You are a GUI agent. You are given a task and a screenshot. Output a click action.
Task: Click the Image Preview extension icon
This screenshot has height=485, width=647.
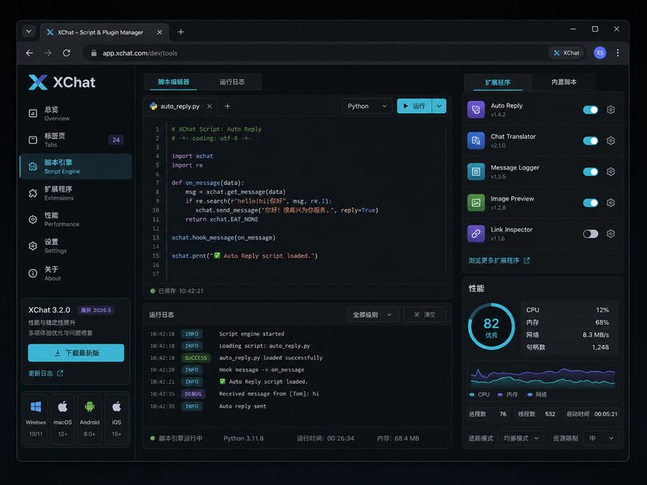(476, 203)
